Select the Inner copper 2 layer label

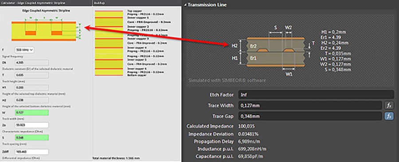[x=138, y=26]
